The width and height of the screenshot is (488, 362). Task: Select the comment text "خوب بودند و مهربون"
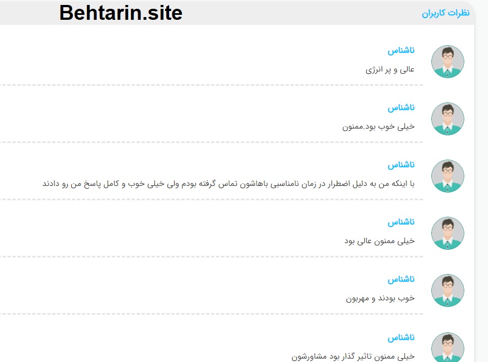(380, 298)
